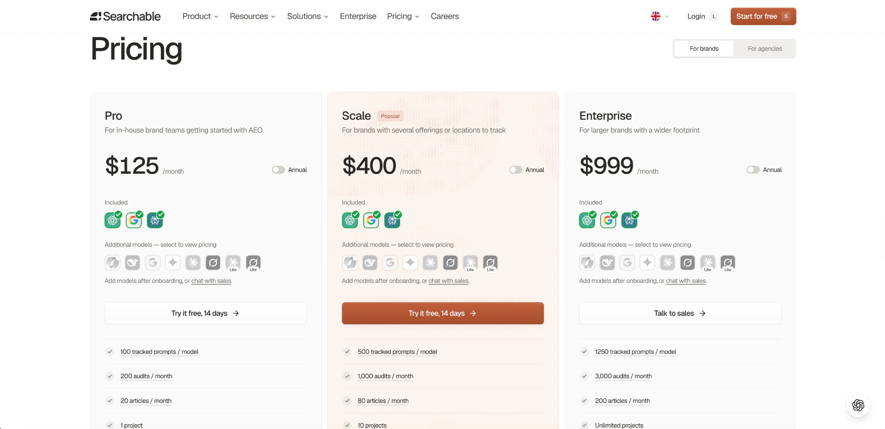The image size is (885, 429).
Task: Select the Google model under Pro Included
Action: point(134,220)
